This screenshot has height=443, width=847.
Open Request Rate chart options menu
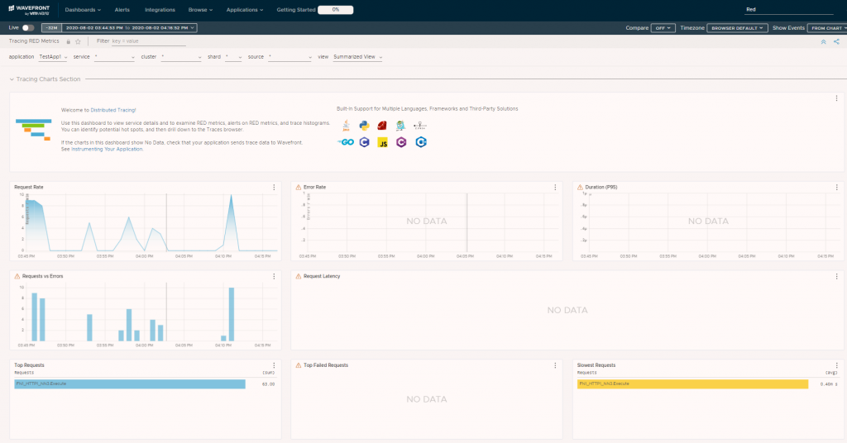[274, 188]
